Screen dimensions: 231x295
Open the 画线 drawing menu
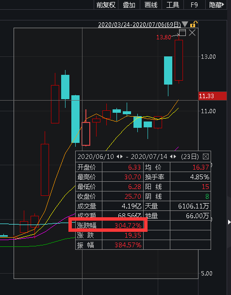pos(151,5)
